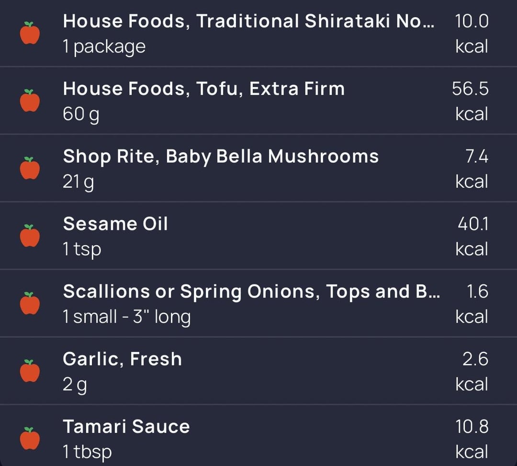Image resolution: width=517 pixels, height=466 pixels.
Task: Select Scallions or Spring Onions item
Action: 258,304
